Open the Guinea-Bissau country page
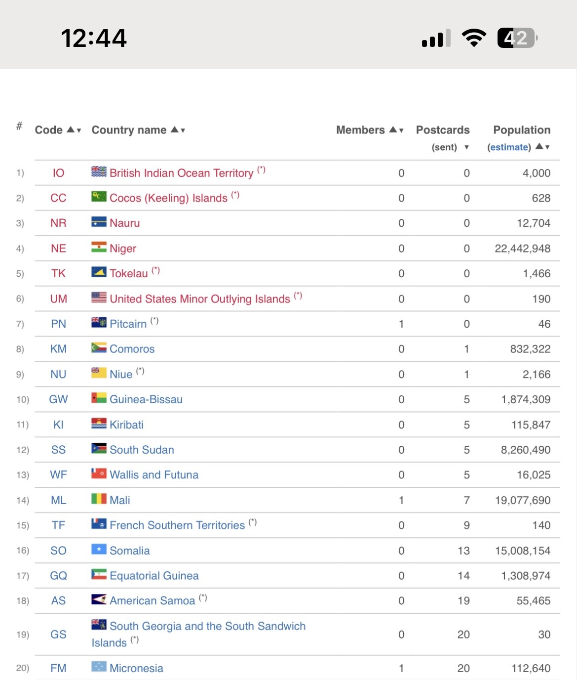577x680 pixels. tap(146, 399)
